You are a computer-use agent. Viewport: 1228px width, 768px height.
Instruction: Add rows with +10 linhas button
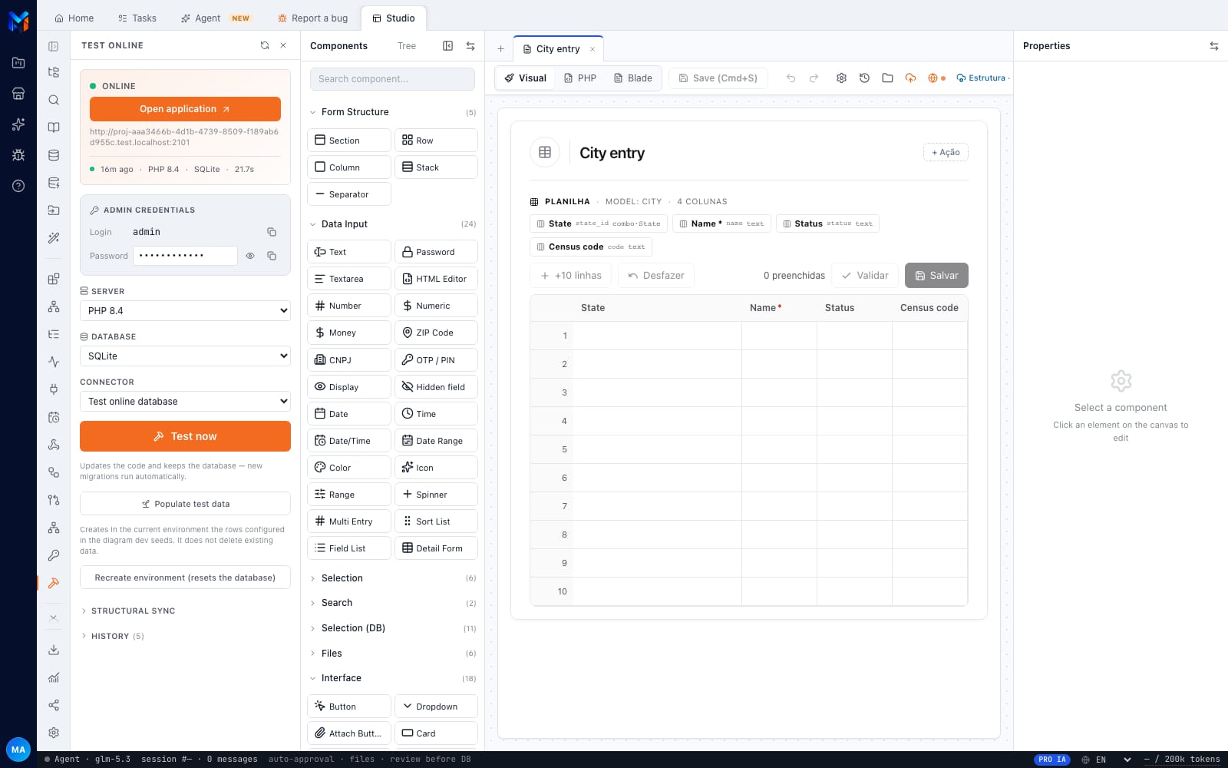571,275
